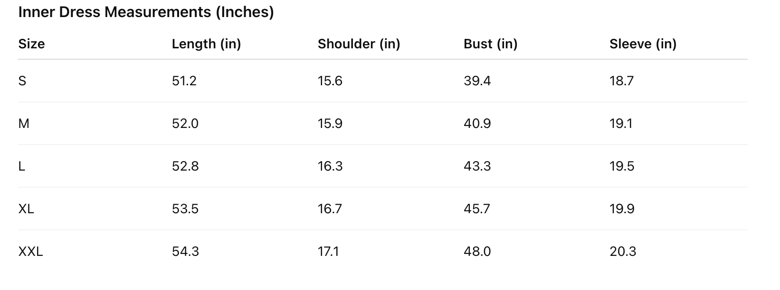Viewport: 780px width, 290px height.
Task: Click the 19.9 sleeve value
Action: point(622,209)
